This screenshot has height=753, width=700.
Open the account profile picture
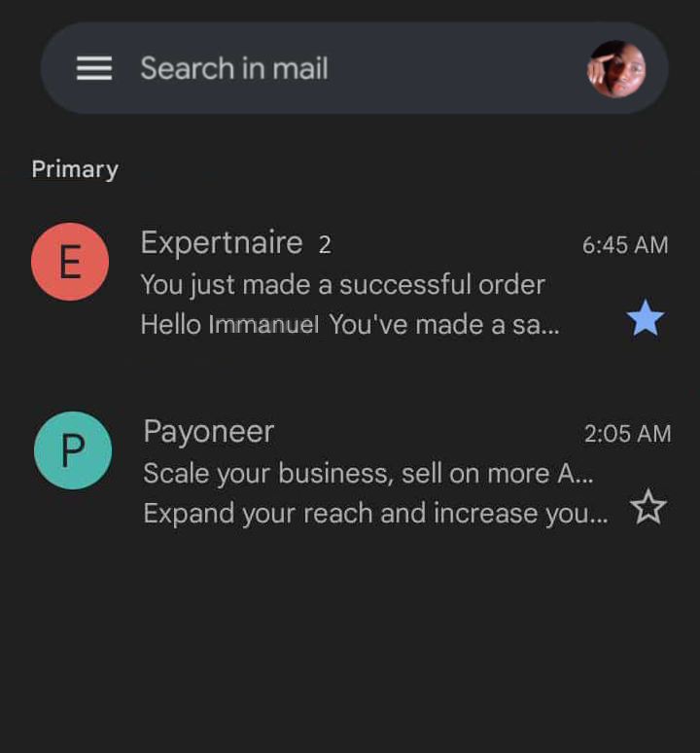coord(616,69)
